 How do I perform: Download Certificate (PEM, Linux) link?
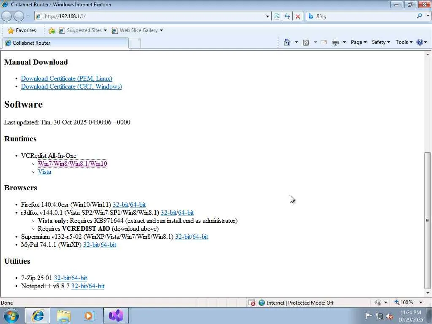(67, 78)
